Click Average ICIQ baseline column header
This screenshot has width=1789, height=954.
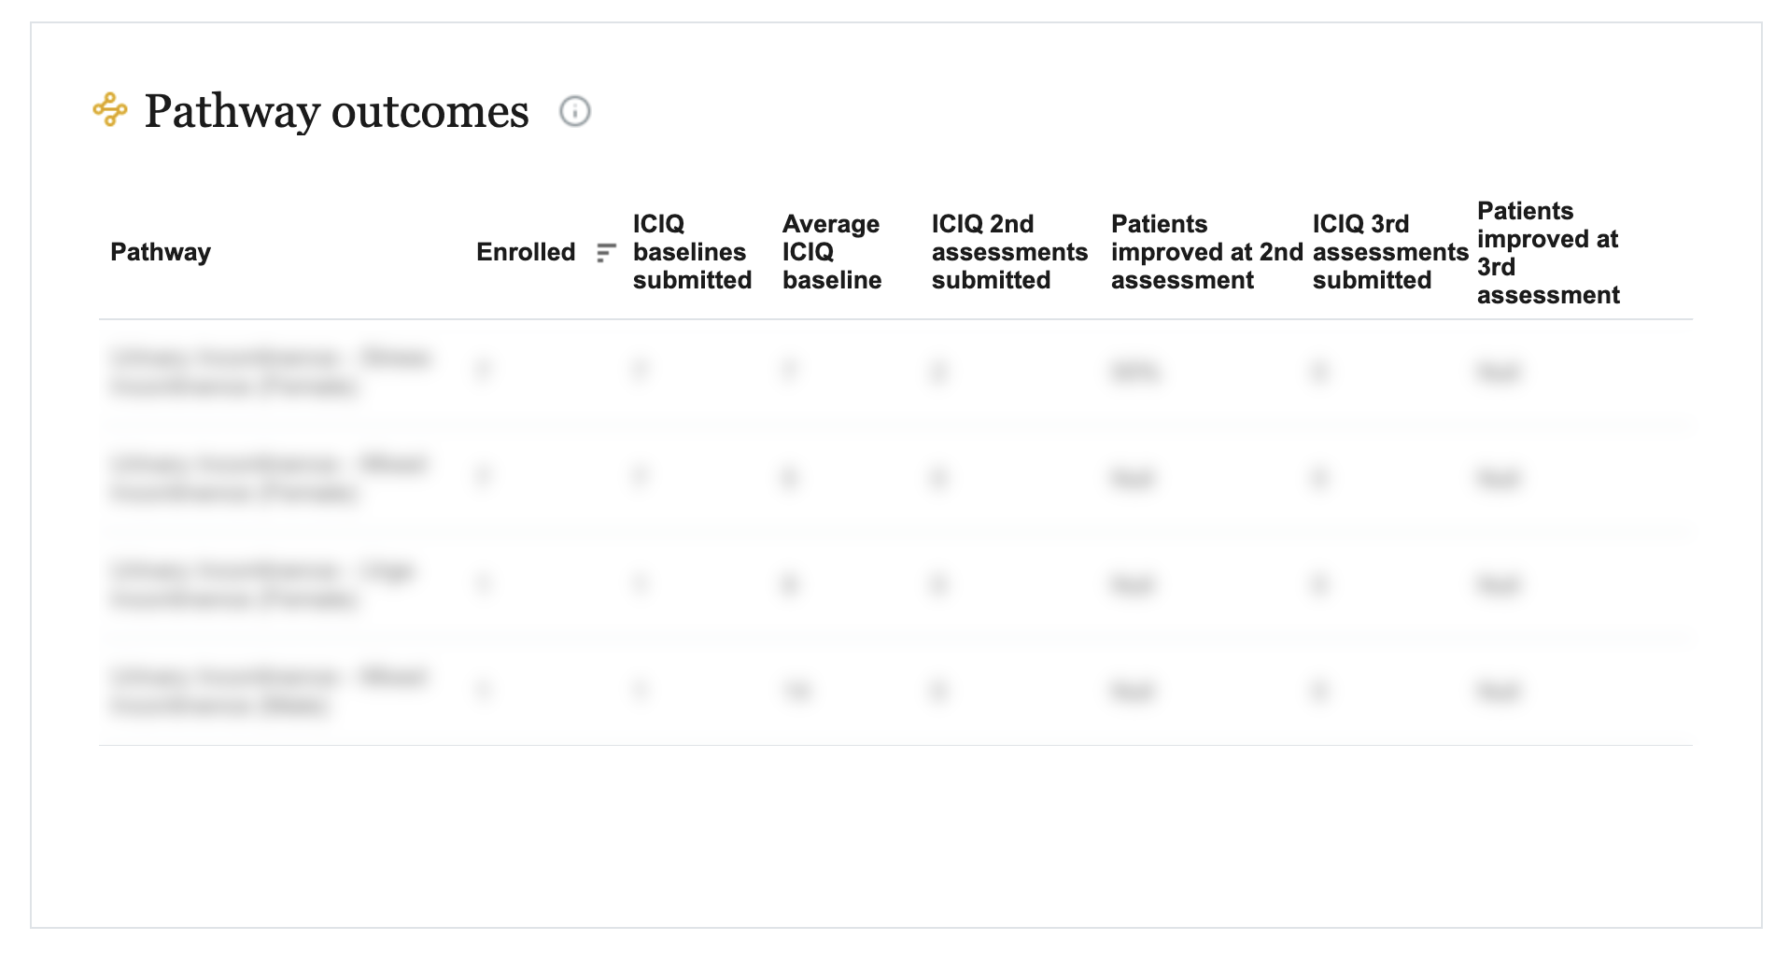(832, 252)
